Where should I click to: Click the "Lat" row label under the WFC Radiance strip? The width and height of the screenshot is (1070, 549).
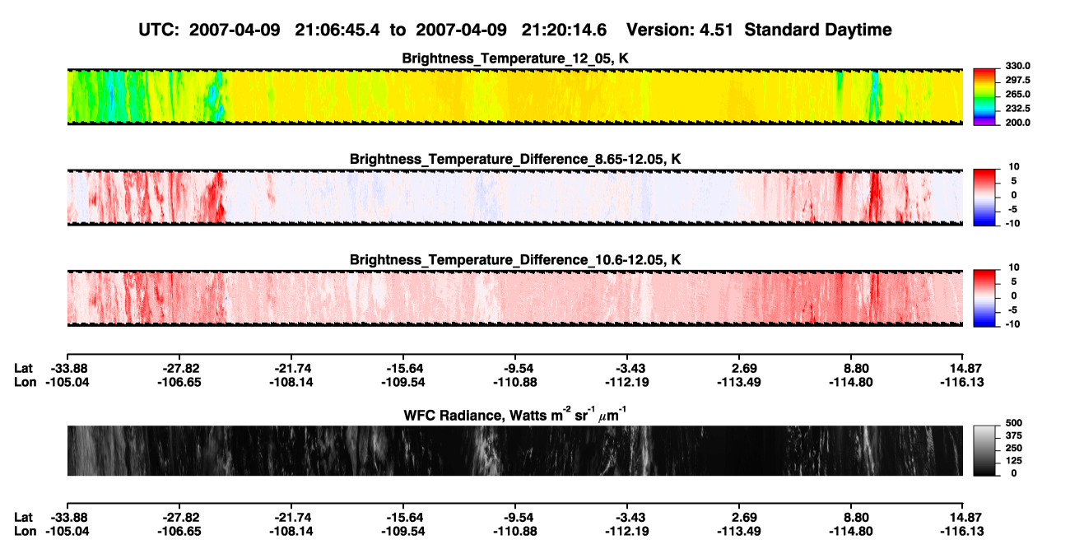click(x=25, y=518)
